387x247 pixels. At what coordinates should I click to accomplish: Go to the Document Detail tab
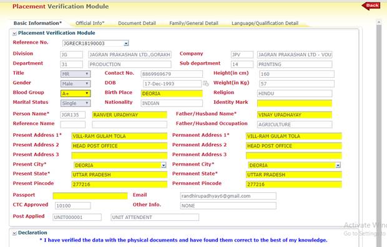coord(137,23)
